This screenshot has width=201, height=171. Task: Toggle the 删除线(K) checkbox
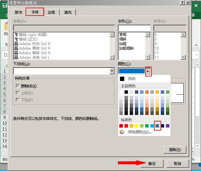(18, 86)
